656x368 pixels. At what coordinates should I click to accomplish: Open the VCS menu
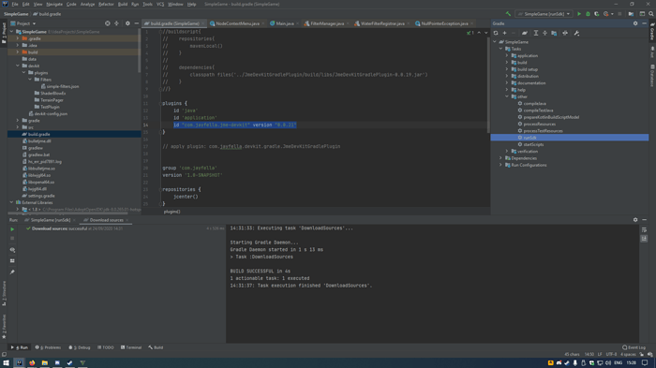(160, 4)
